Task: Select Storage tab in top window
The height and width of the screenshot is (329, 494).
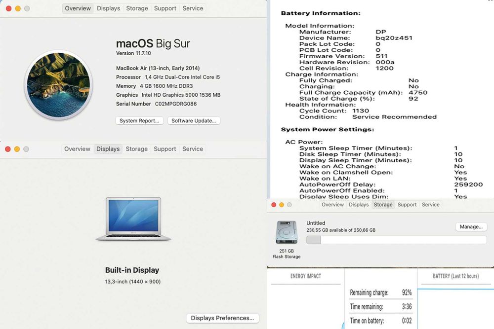Action: [137, 8]
